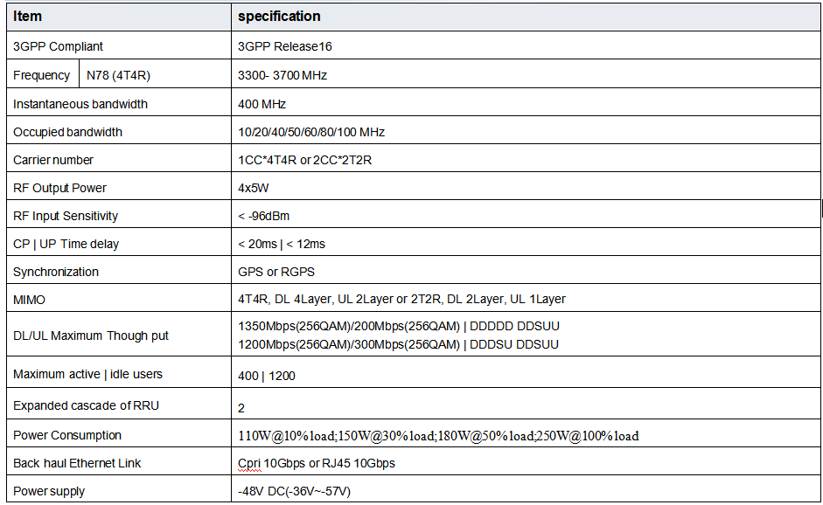Image resolution: width=823 pixels, height=505 pixels.
Task: Click the 'MIMO' row label
Action: 29,299
